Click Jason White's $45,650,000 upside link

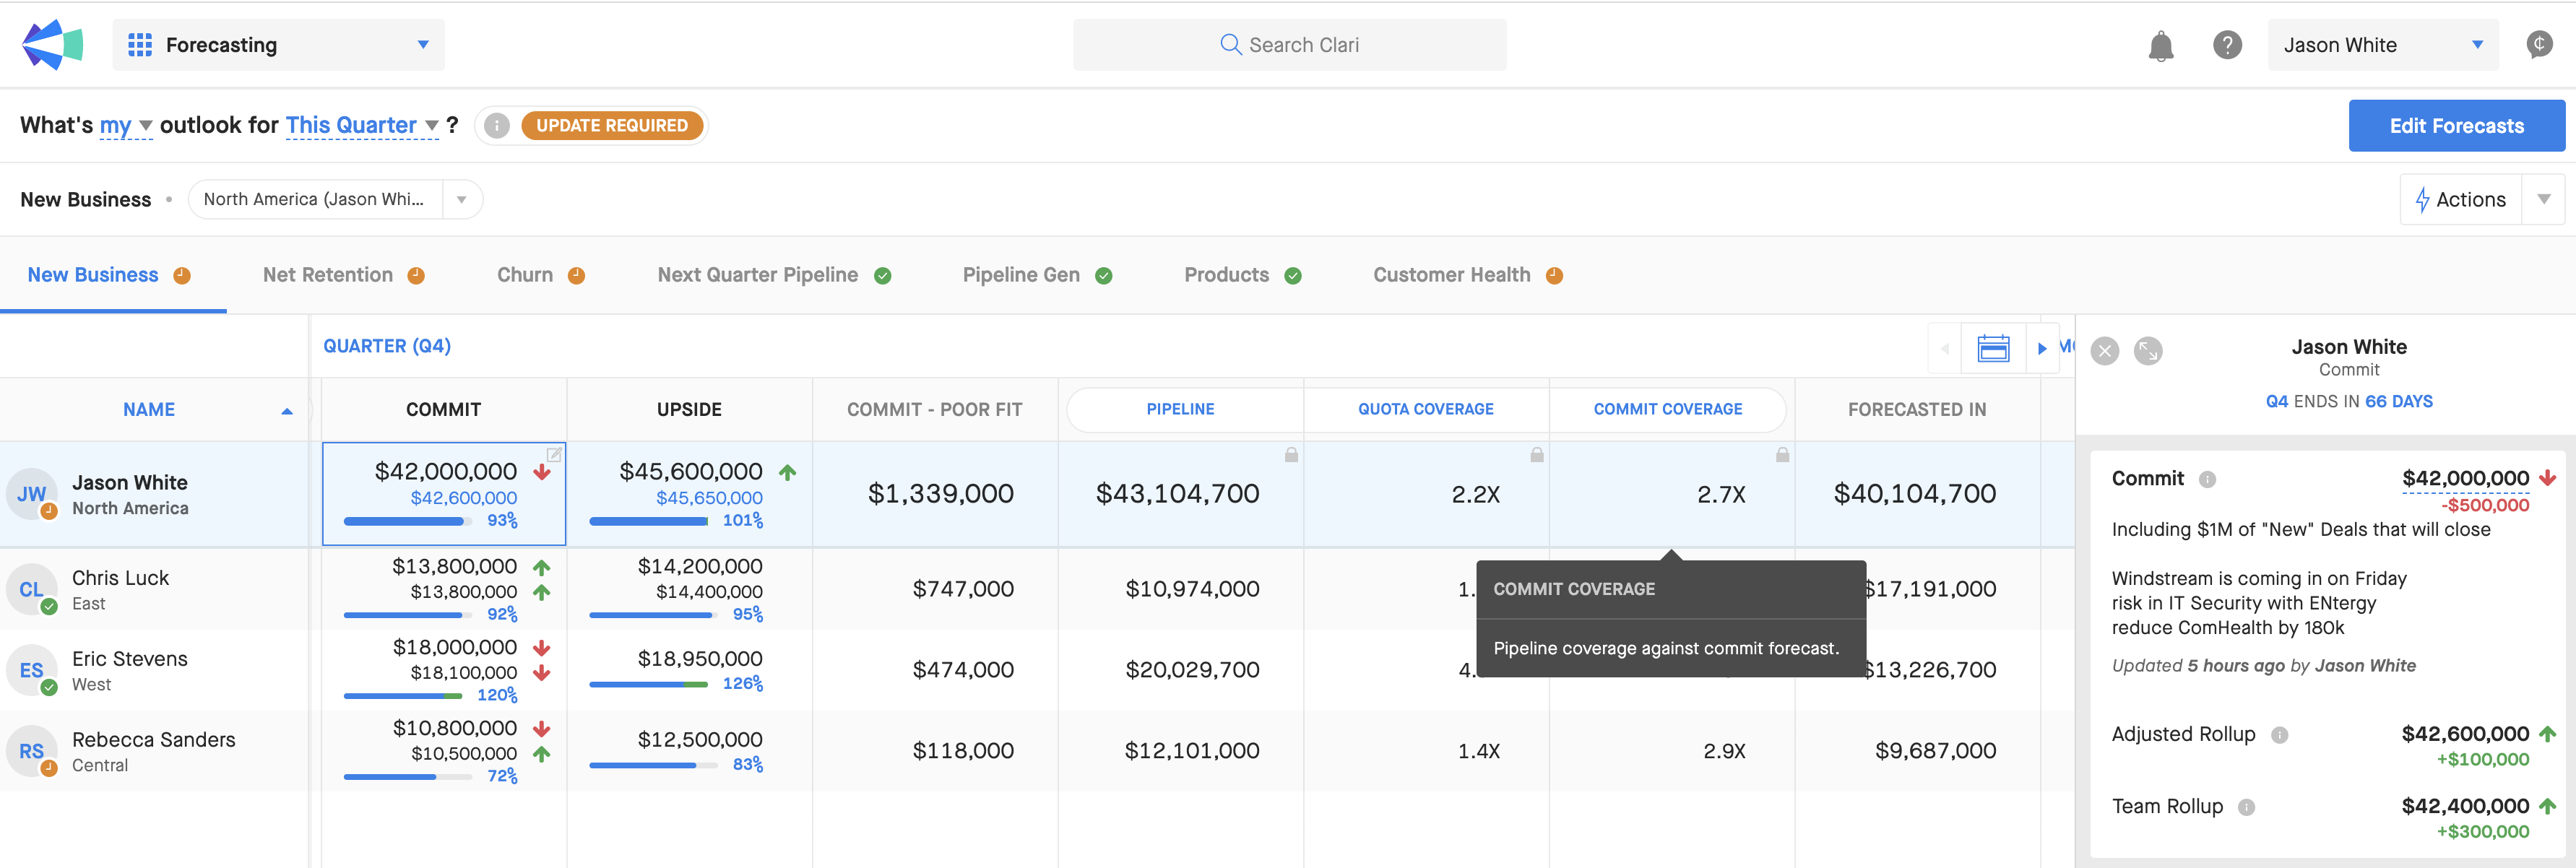pyautogui.click(x=709, y=498)
